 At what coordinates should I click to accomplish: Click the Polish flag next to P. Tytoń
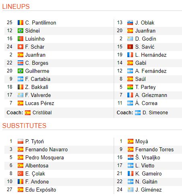[20, 141]
